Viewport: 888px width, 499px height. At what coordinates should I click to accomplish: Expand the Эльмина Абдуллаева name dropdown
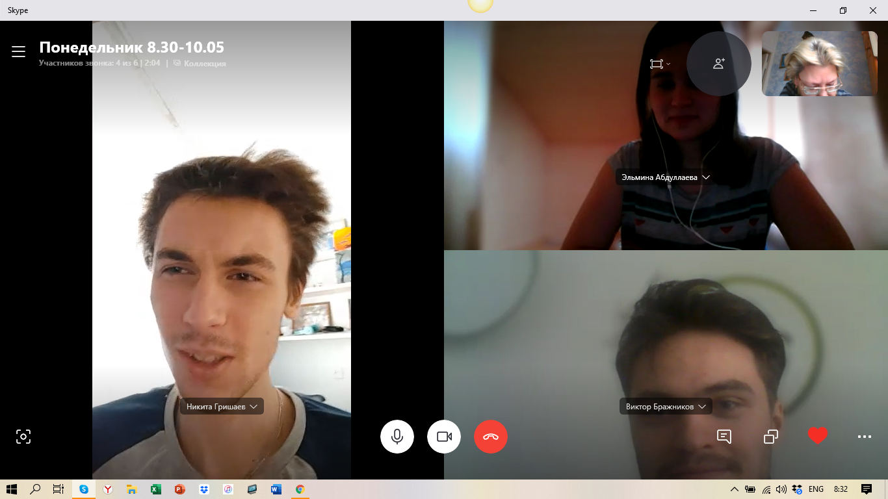point(706,177)
